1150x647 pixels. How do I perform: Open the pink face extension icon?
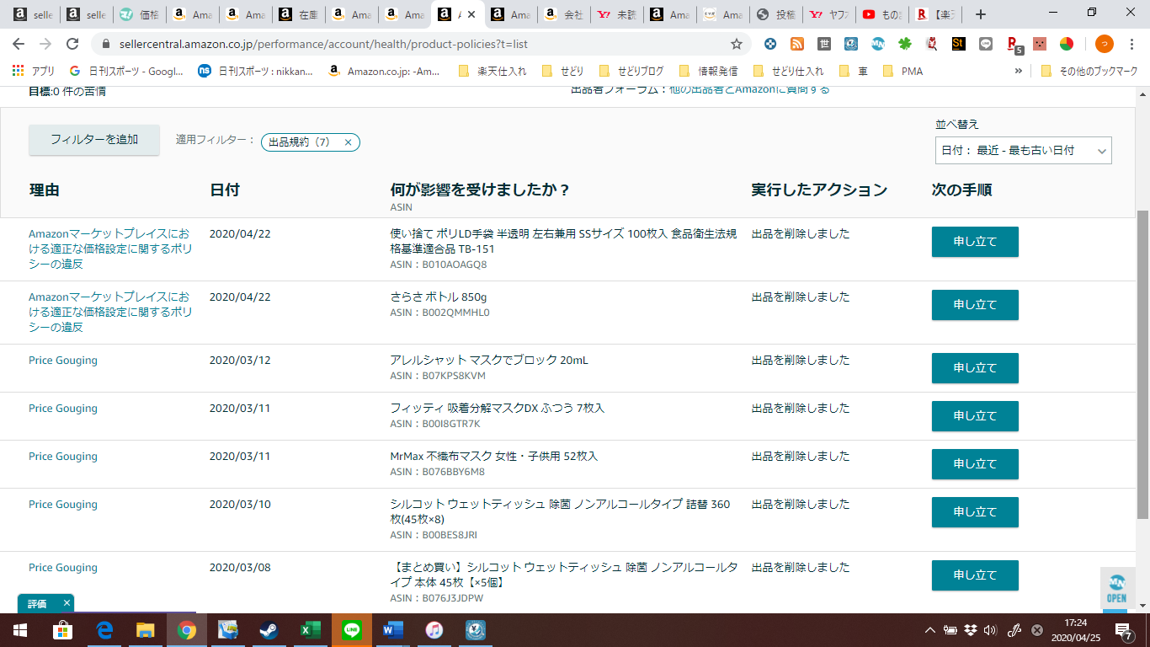[x=1040, y=44]
